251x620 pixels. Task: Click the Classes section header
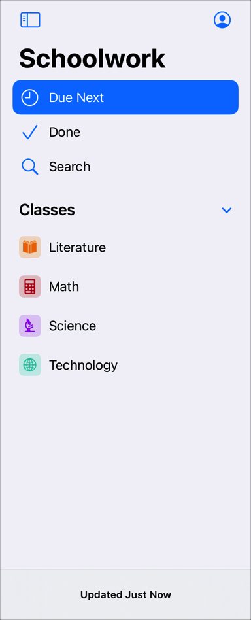(x=47, y=209)
